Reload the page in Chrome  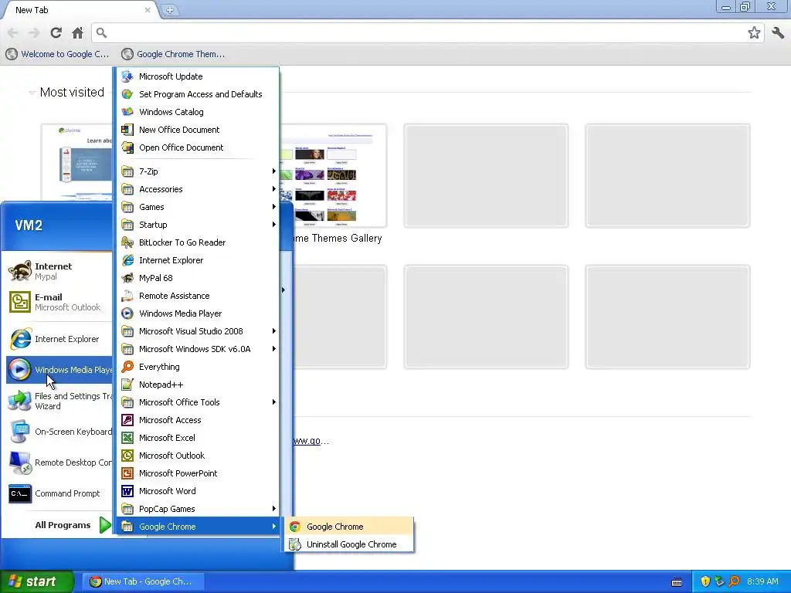(x=56, y=33)
